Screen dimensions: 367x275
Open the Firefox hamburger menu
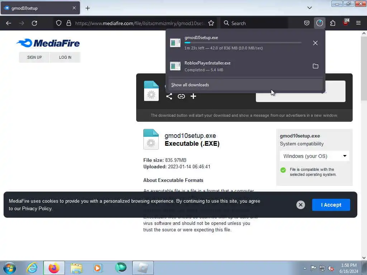click(358, 23)
